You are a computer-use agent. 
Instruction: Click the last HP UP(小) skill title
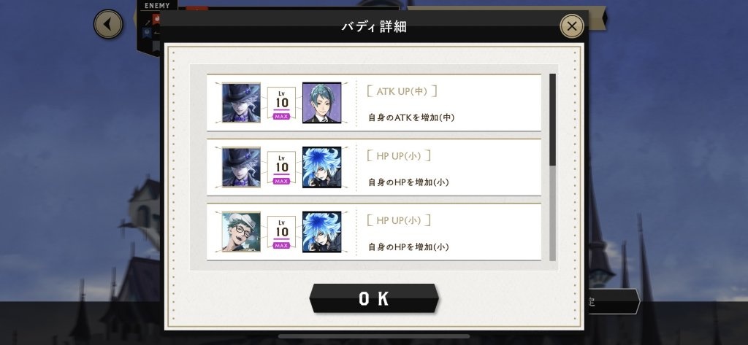coord(399,220)
